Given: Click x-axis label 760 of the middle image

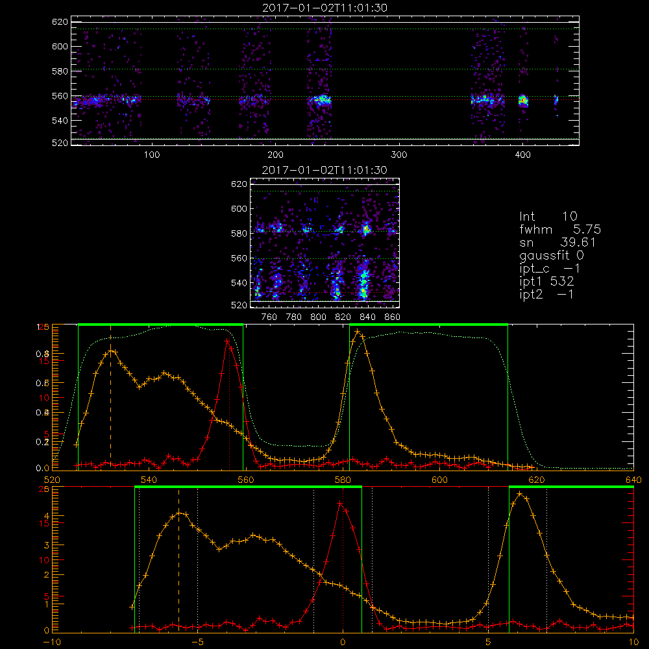Looking at the screenshot, I should tap(269, 317).
